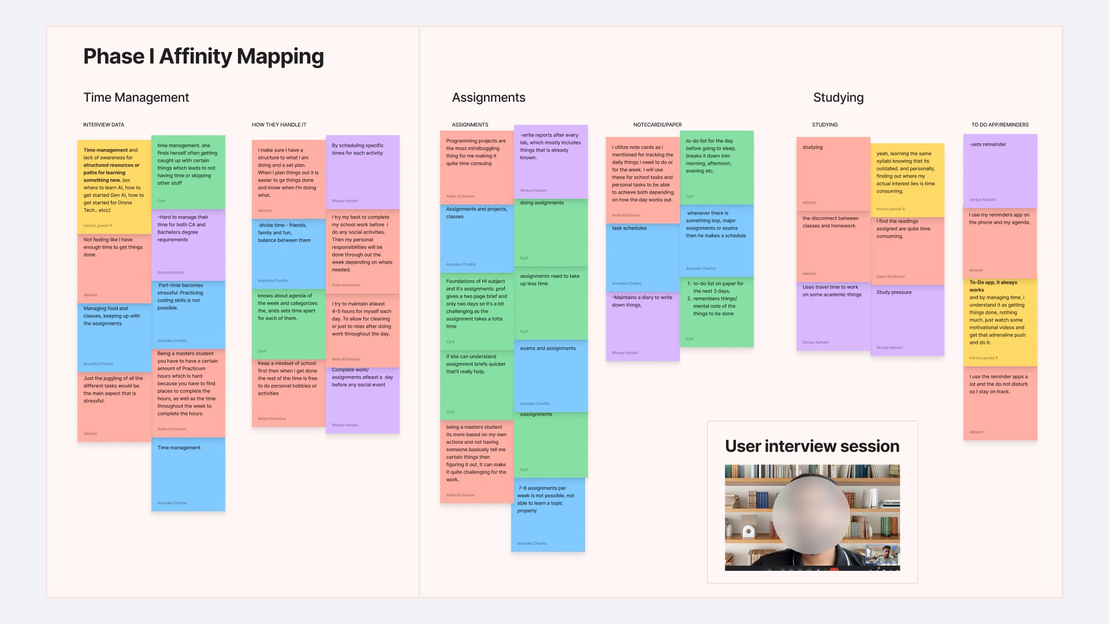Select the Assignments section heading
Viewport: 1109px width, 624px height.
point(488,98)
